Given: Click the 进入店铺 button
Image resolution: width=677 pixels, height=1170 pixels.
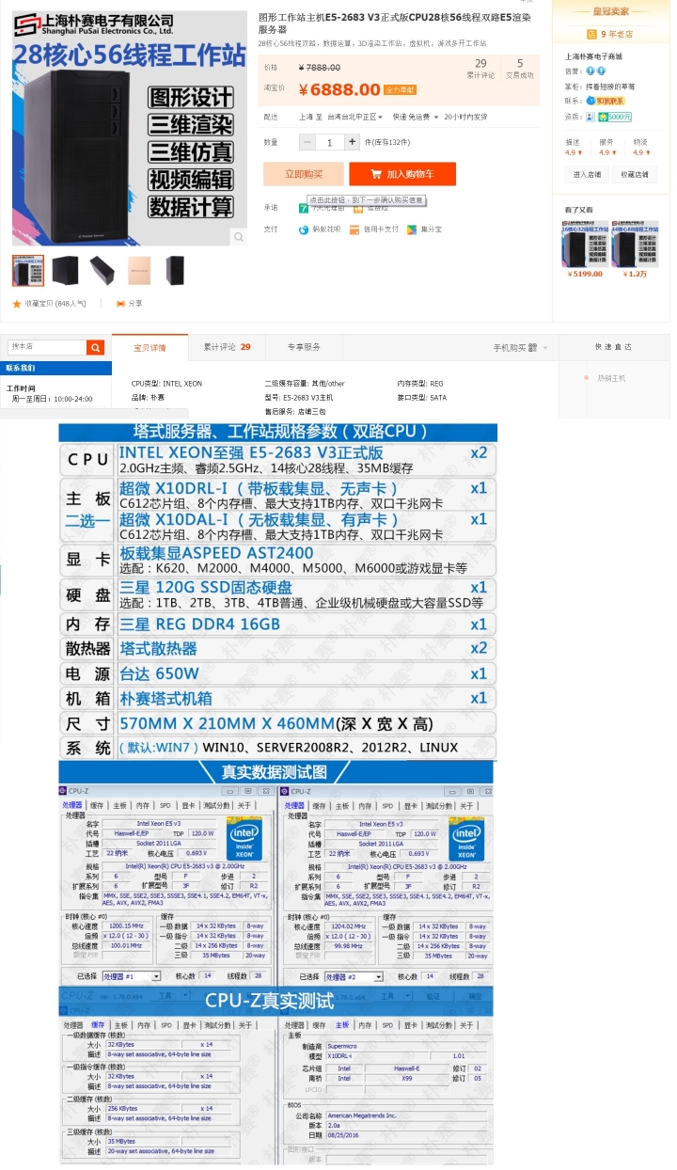Looking at the screenshot, I should pyautogui.click(x=588, y=174).
